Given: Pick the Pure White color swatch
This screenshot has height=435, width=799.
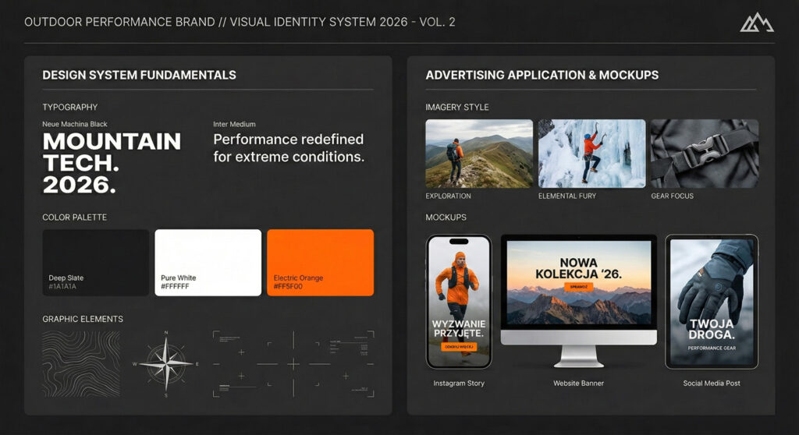Looking at the screenshot, I should [x=208, y=263].
